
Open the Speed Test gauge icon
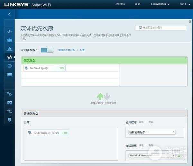9,66
